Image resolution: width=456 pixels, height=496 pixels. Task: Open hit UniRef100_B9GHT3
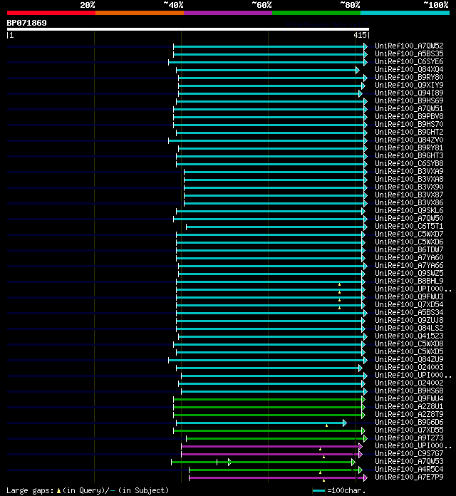[409, 155]
